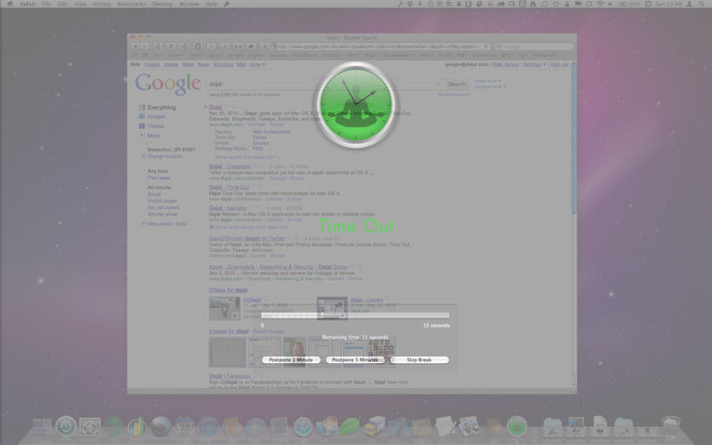Viewport: 712px width, 445px height.
Task: Open the Help menu
Action: pyautogui.click(x=211, y=4)
